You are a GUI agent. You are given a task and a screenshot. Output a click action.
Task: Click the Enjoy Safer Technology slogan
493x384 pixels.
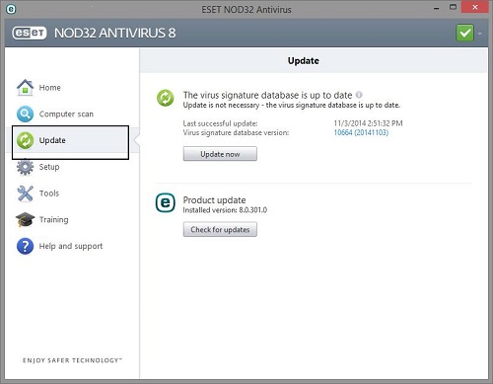point(72,360)
